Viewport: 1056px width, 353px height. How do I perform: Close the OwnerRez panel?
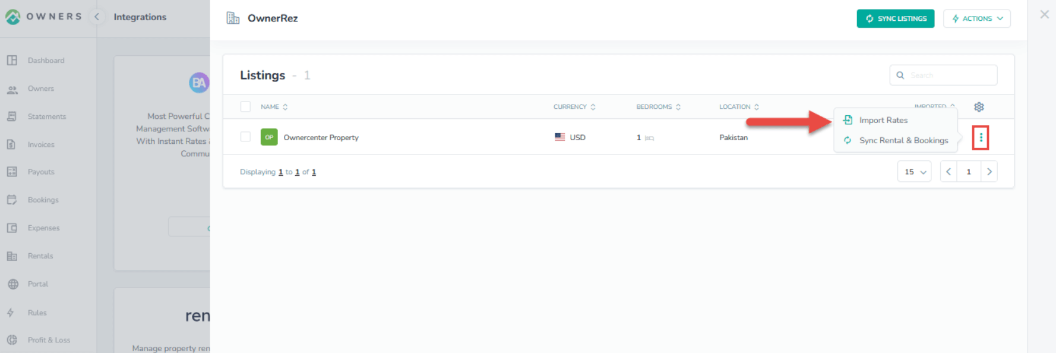pyautogui.click(x=1044, y=15)
